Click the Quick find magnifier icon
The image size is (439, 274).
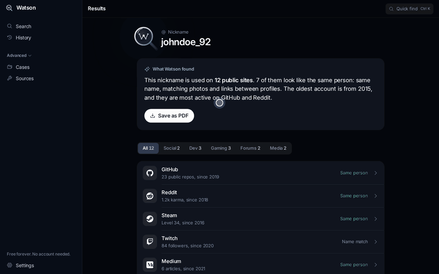pos(391,9)
